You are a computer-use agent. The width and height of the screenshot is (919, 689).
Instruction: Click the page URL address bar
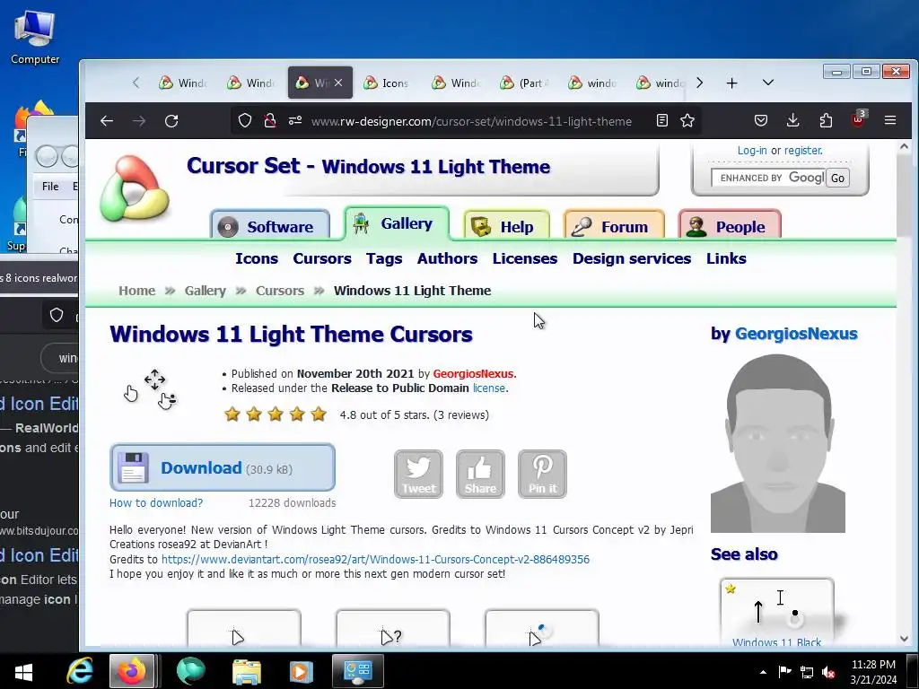471,121
